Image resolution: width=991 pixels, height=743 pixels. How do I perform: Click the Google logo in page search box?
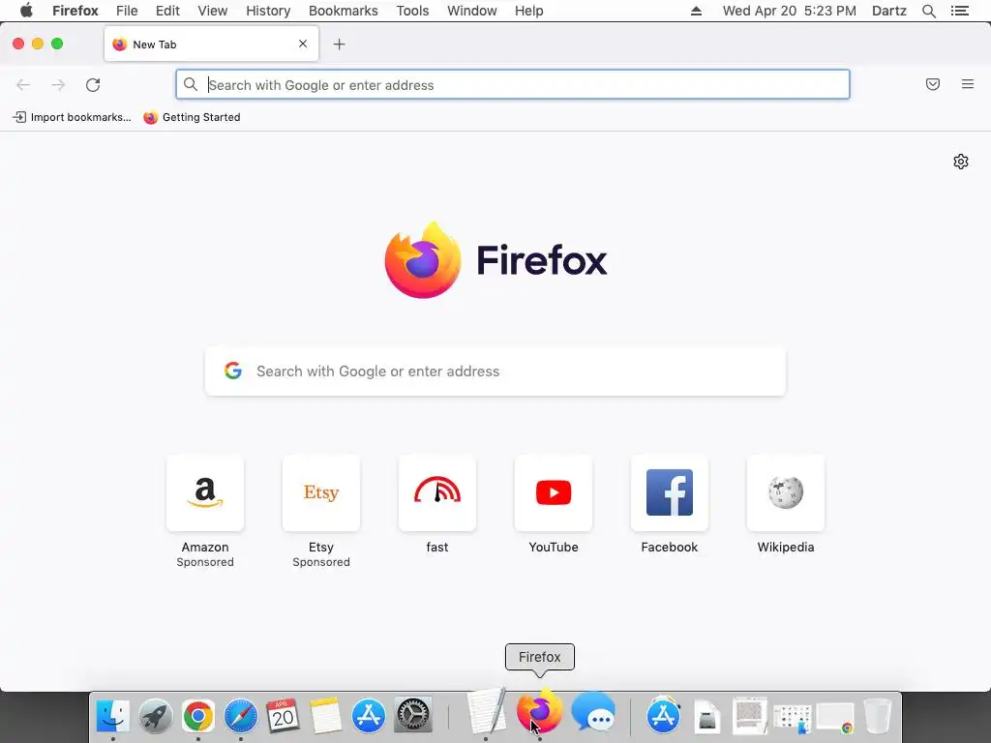click(x=233, y=371)
